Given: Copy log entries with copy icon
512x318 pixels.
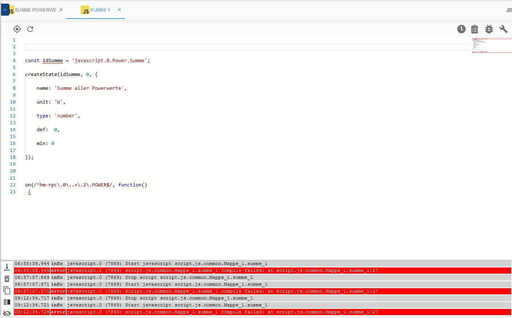Looking at the screenshot, I should pyautogui.click(x=7, y=290).
